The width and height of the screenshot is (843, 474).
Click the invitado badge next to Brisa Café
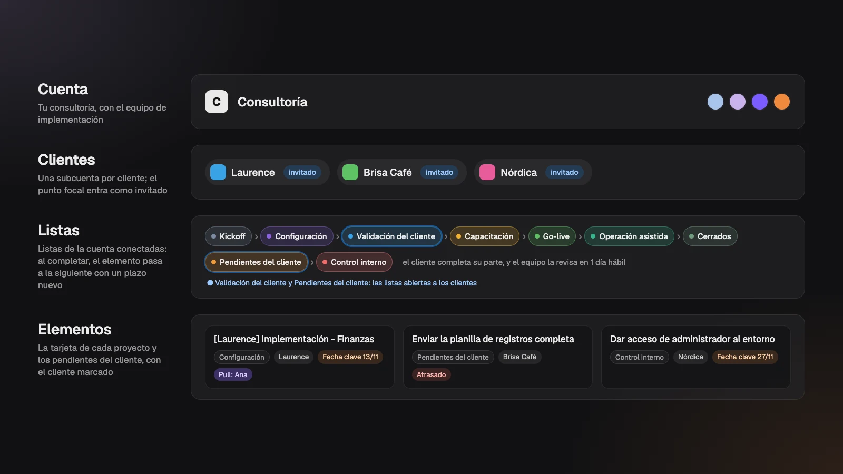pyautogui.click(x=439, y=172)
